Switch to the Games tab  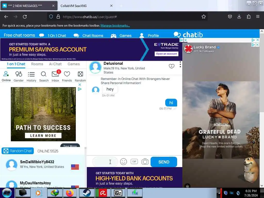click(73, 64)
